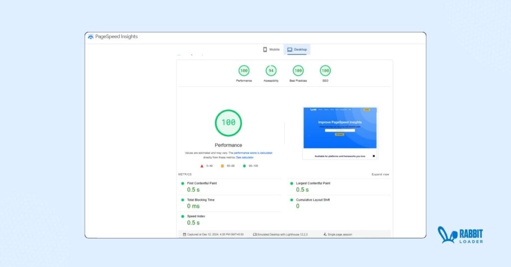511x267 pixels.
Task: Click the Largest Contentful Paint metric label
Action: point(313,183)
